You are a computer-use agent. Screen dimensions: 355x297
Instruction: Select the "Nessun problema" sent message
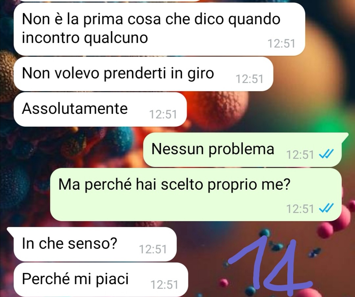click(242, 150)
